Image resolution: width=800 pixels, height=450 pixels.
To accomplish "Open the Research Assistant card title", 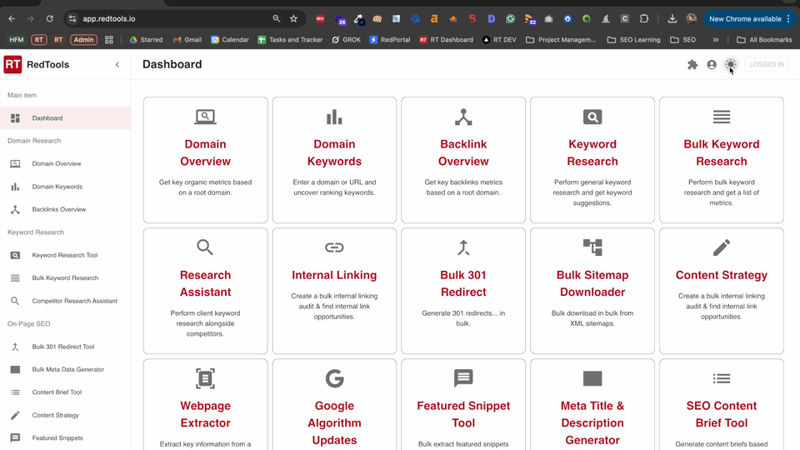I will [x=205, y=283].
